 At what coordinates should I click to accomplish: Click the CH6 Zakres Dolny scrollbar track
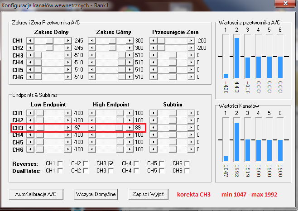pos(54,77)
